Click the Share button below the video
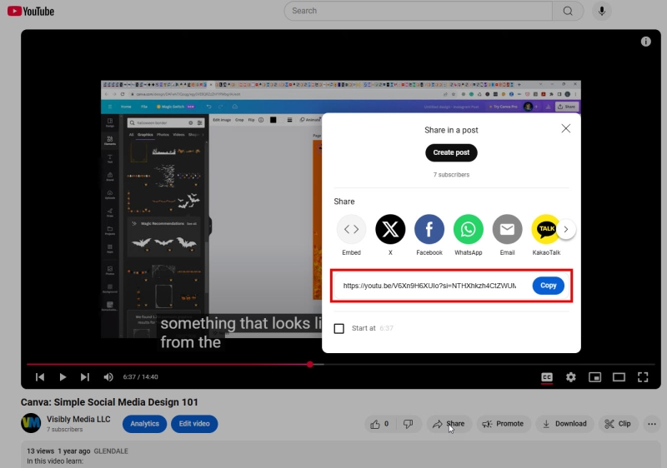The width and height of the screenshot is (667, 468). (449, 424)
